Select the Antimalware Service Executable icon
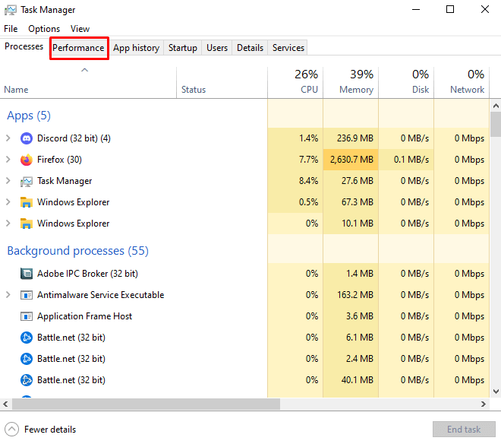This screenshot has height=444, width=501. click(27, 295)
